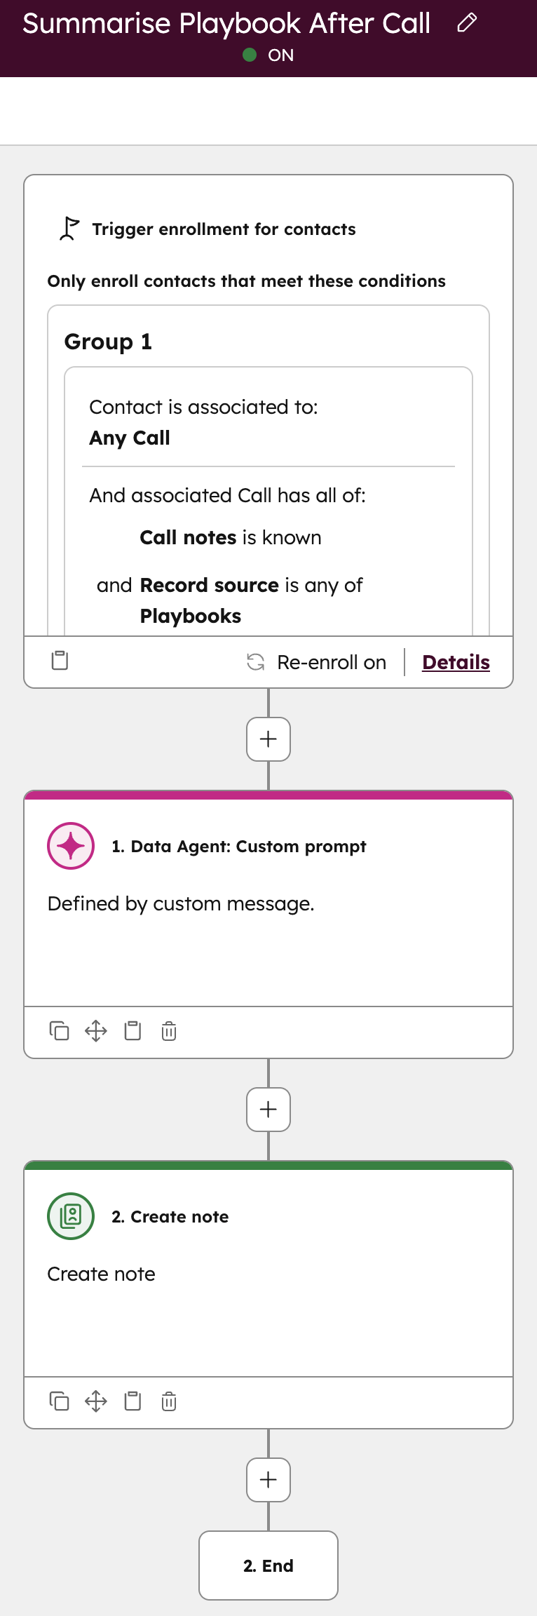Select the Create note contact-card icon
This screenshot has height=1616, width=537.
click(70, 1216)
